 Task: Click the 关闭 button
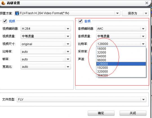coord(133,113)
